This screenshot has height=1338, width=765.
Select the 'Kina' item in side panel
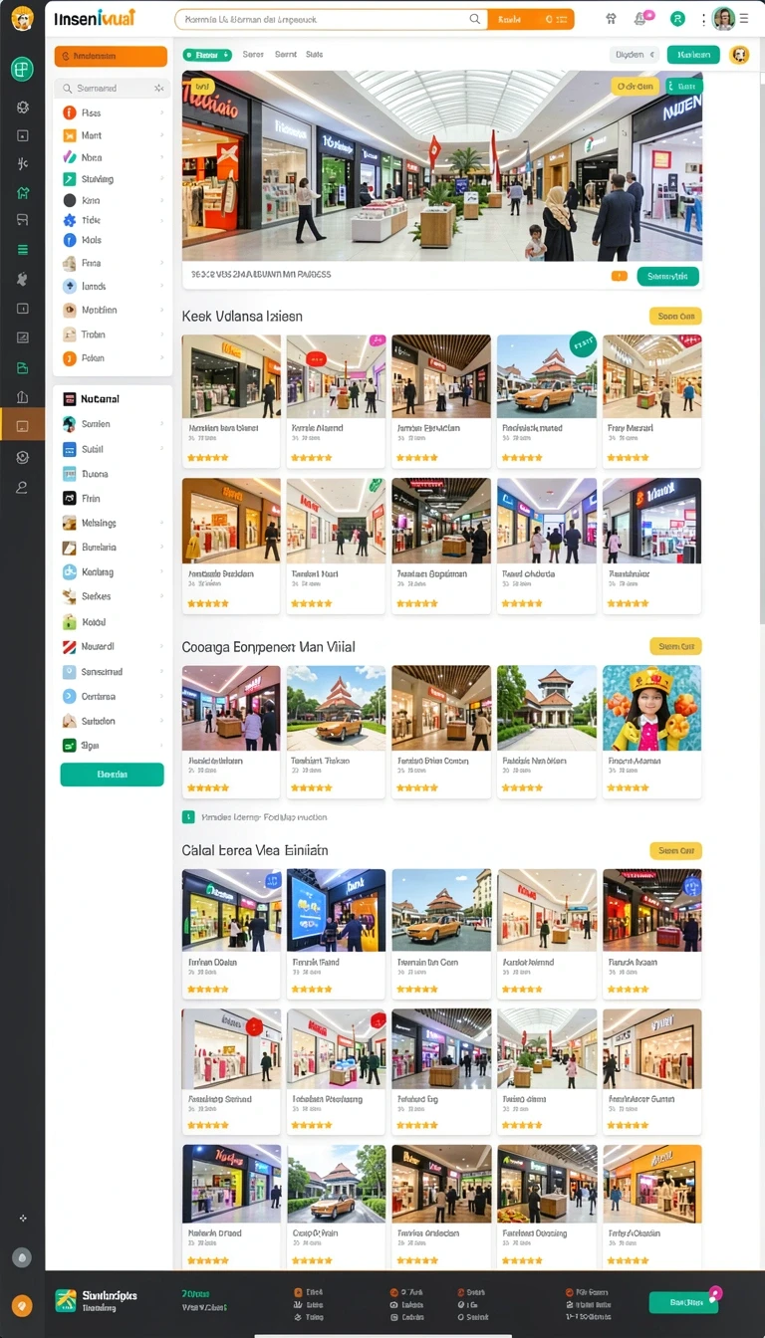coord(113,201)
